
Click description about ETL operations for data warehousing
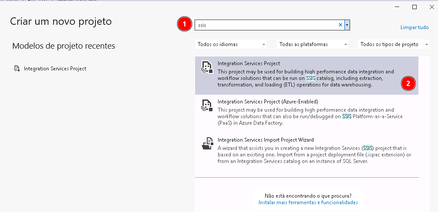[x=306, y=78]
